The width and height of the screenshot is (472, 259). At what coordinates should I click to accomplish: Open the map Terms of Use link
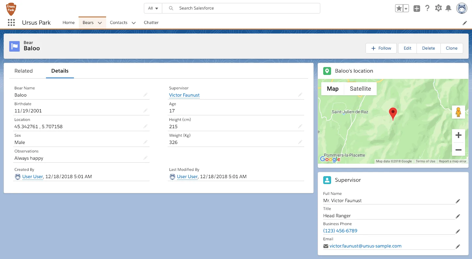(x=425, y=161)
